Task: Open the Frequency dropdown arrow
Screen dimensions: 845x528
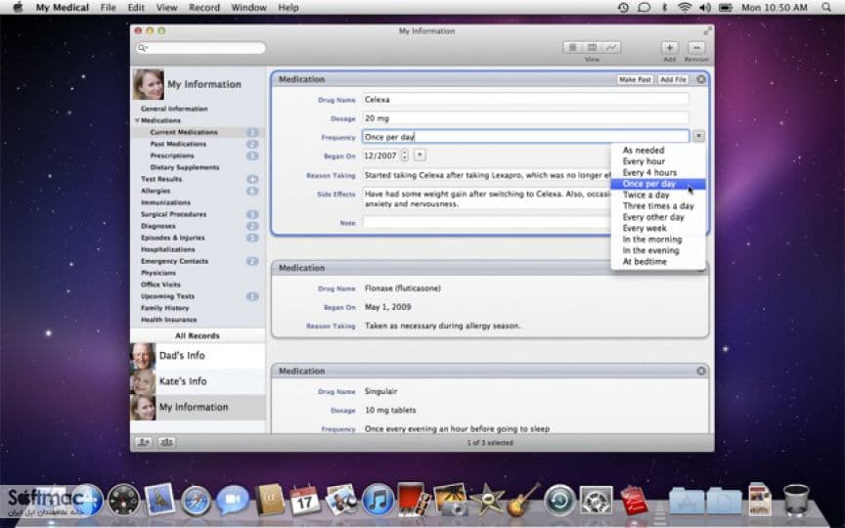Action: [x=698, y=136]
